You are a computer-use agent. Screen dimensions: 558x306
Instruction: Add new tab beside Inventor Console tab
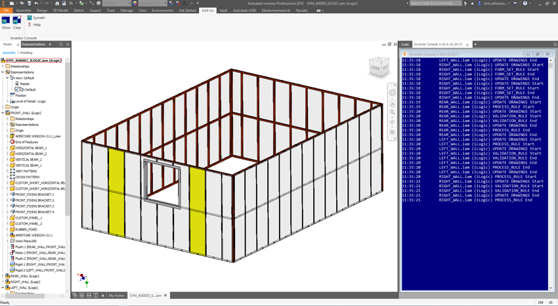475,44
